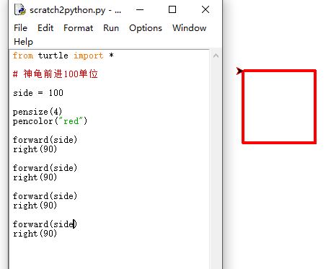
Task: Click the scrollbar up arrow
Action: pyautogui.click(x=216, y=56)
